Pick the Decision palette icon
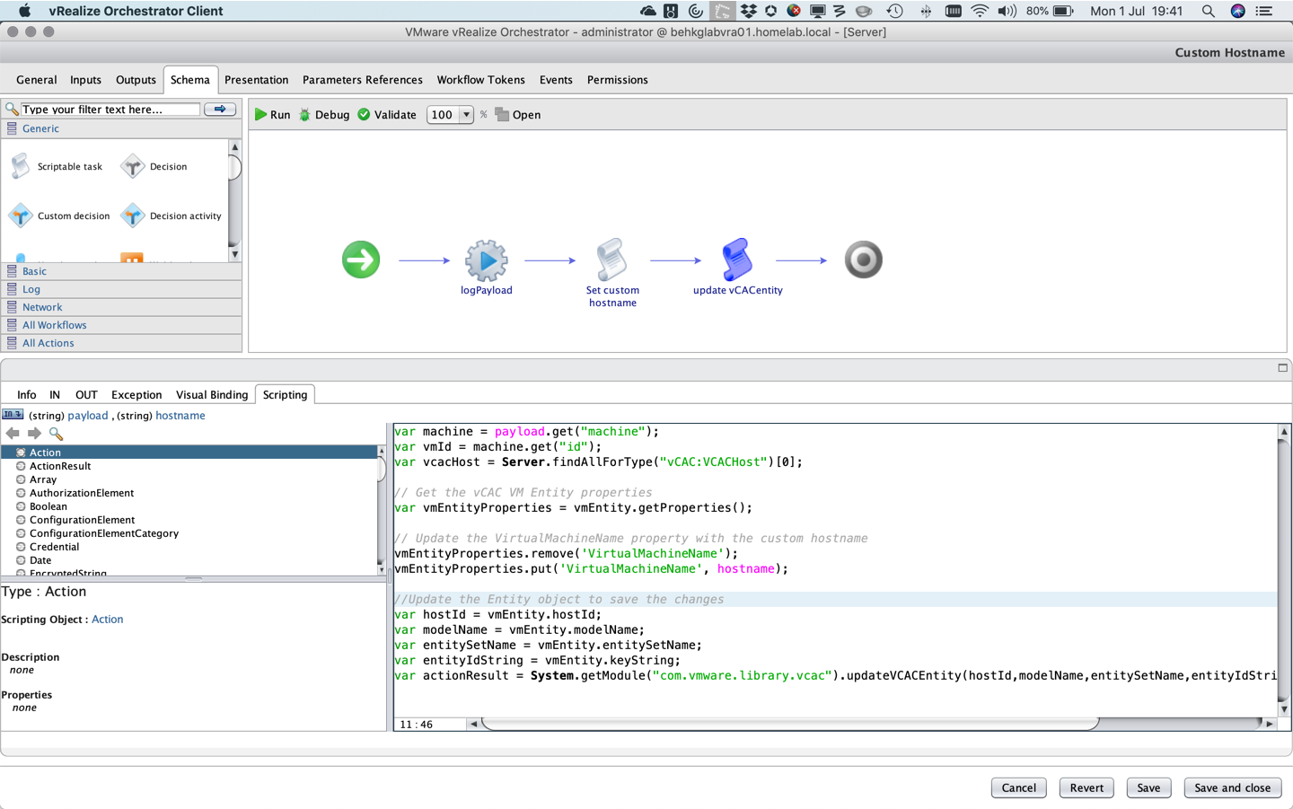The height and width of the screenshot is (809, 1293). click(133, 166)
